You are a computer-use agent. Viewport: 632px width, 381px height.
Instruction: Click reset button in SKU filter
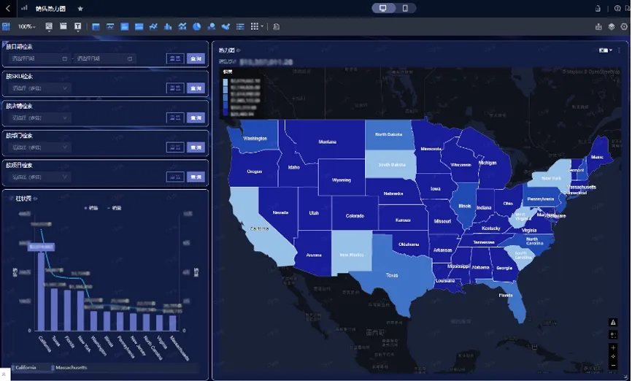tap(175, 88)
